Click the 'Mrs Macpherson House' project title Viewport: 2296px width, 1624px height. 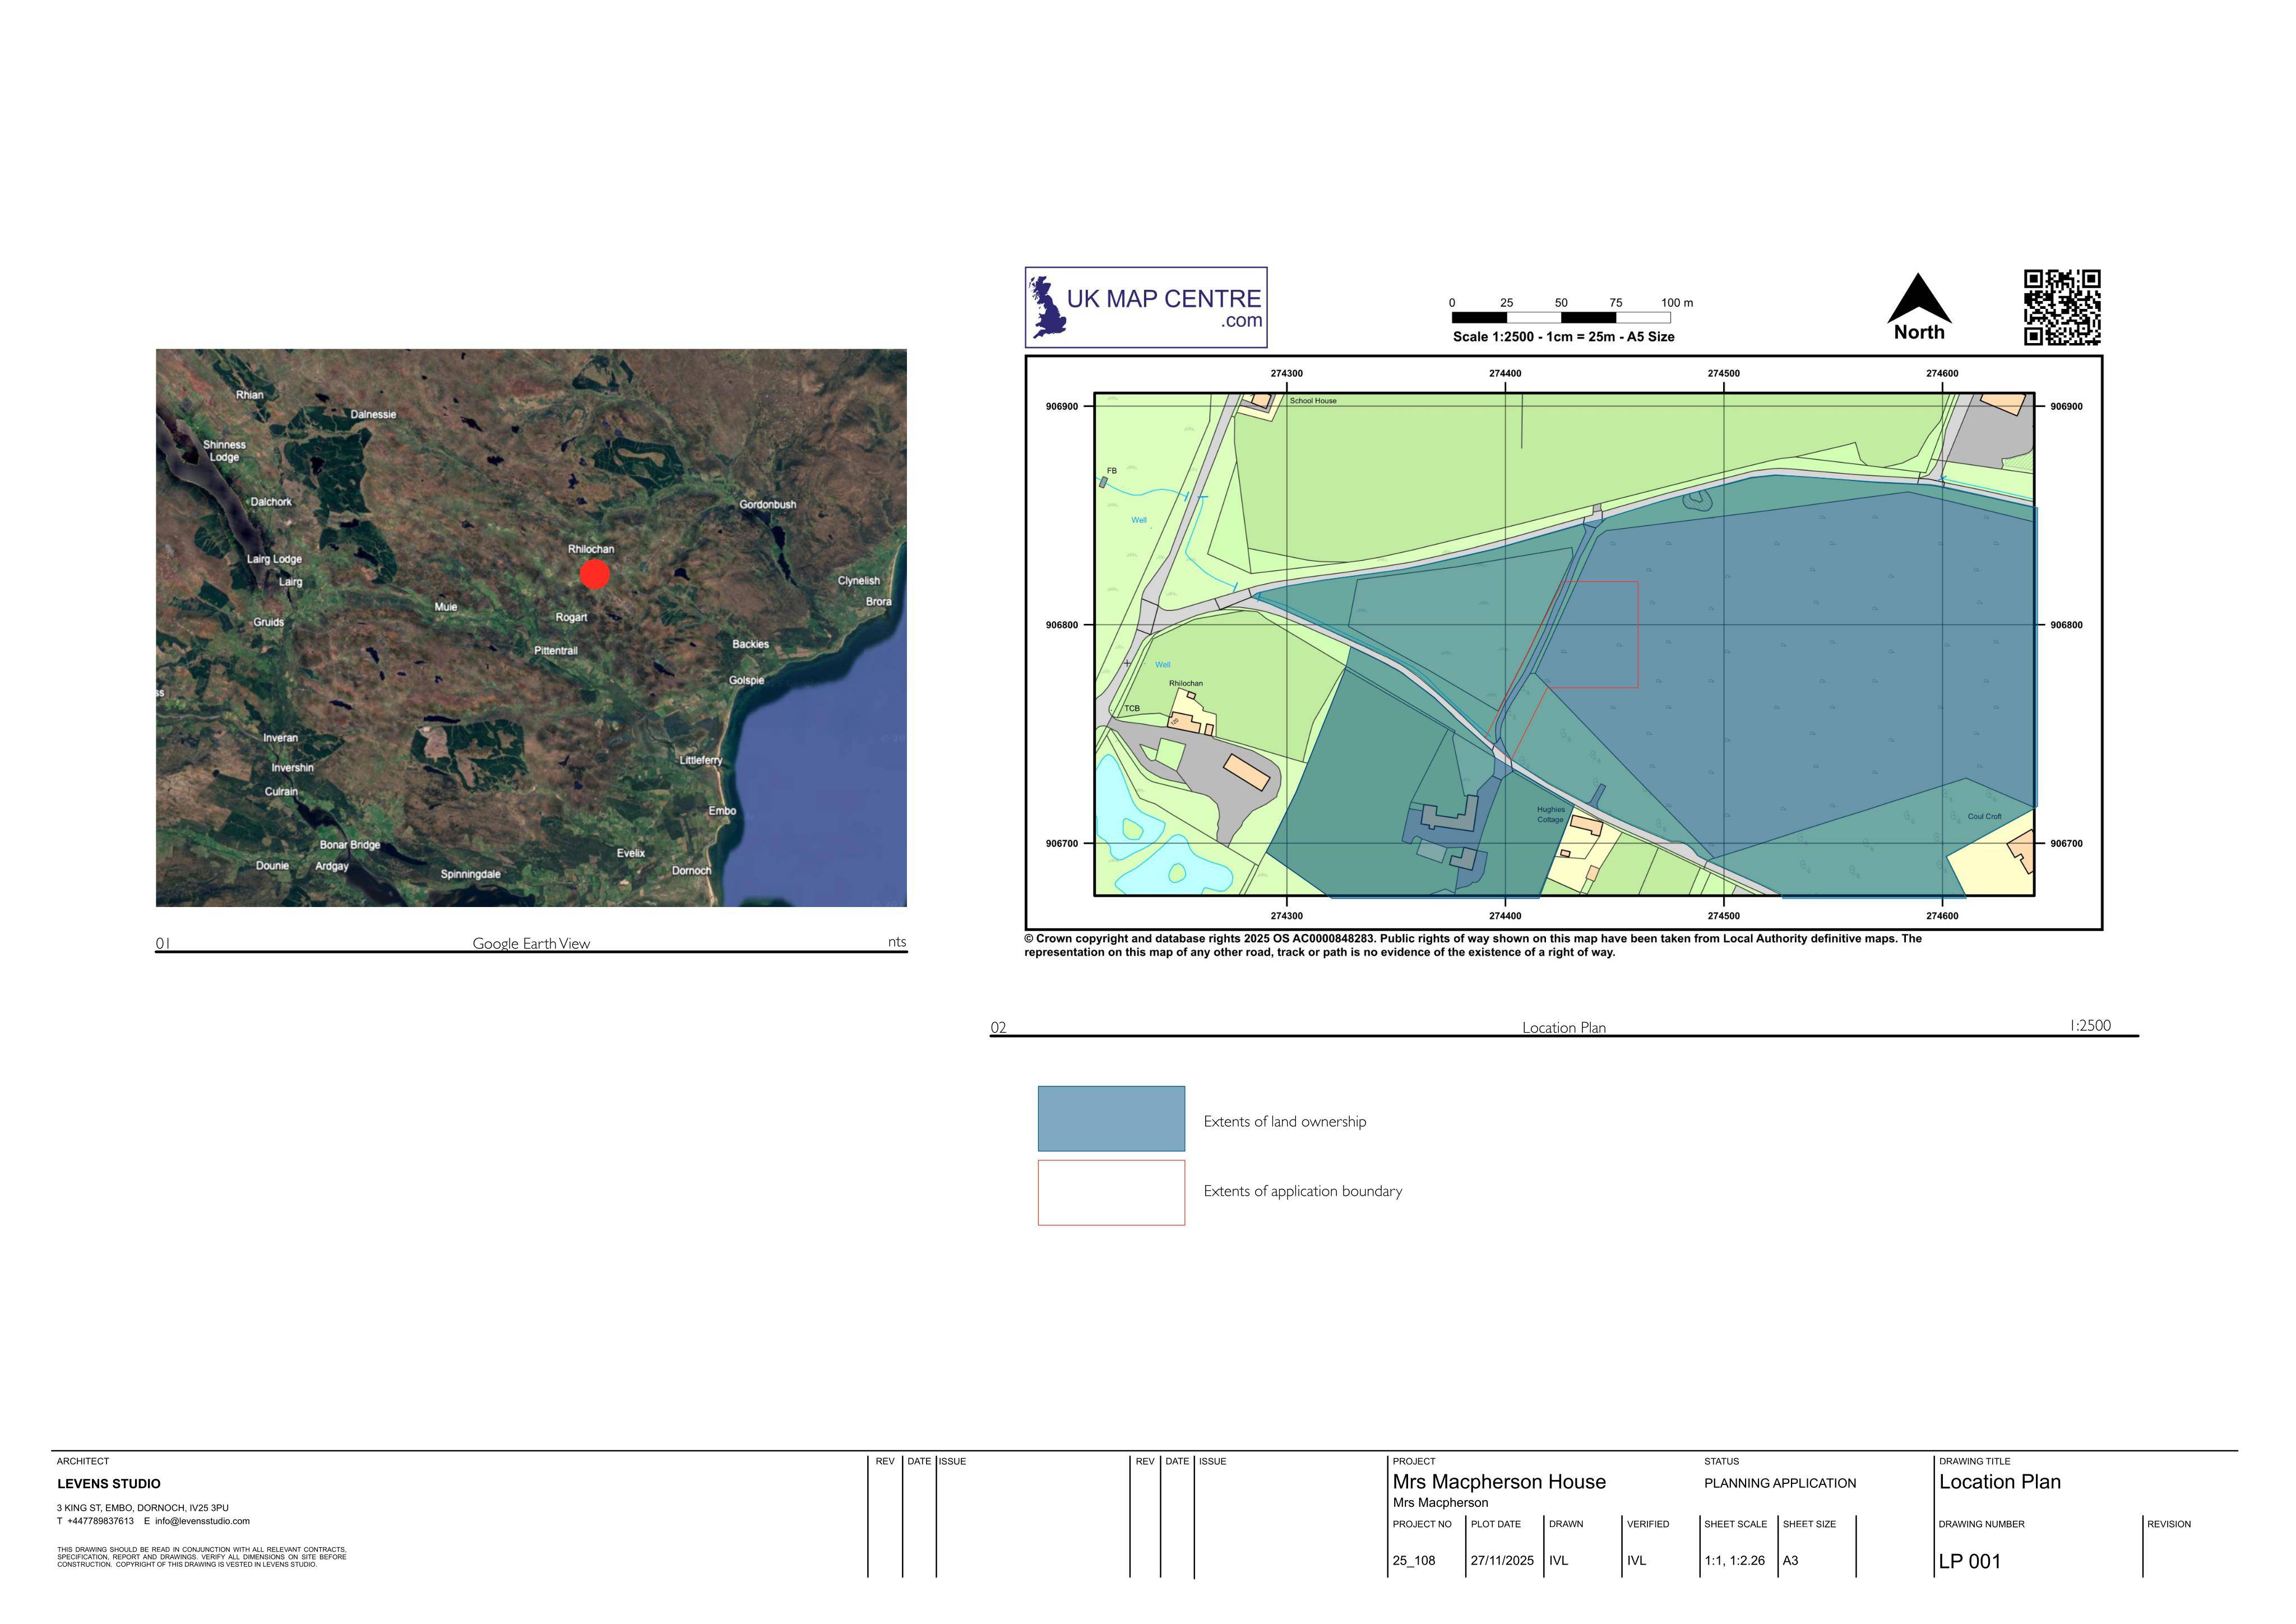pyautogui.click(x=1499, y=1482)
